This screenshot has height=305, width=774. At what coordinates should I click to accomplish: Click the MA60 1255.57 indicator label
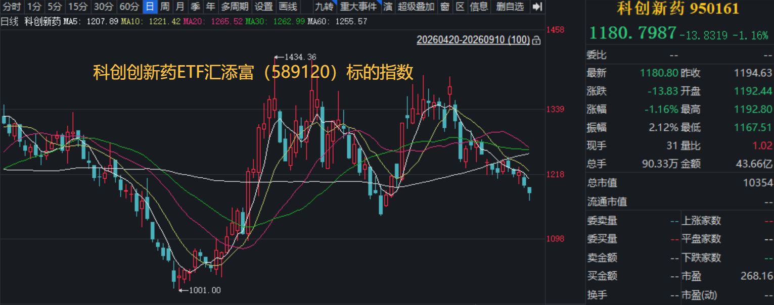click(337, 22)
